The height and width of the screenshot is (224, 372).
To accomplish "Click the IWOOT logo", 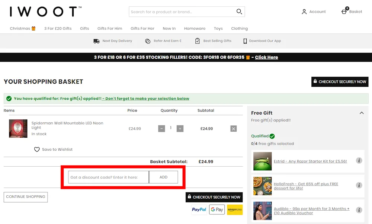I will [x=45, y=12].
